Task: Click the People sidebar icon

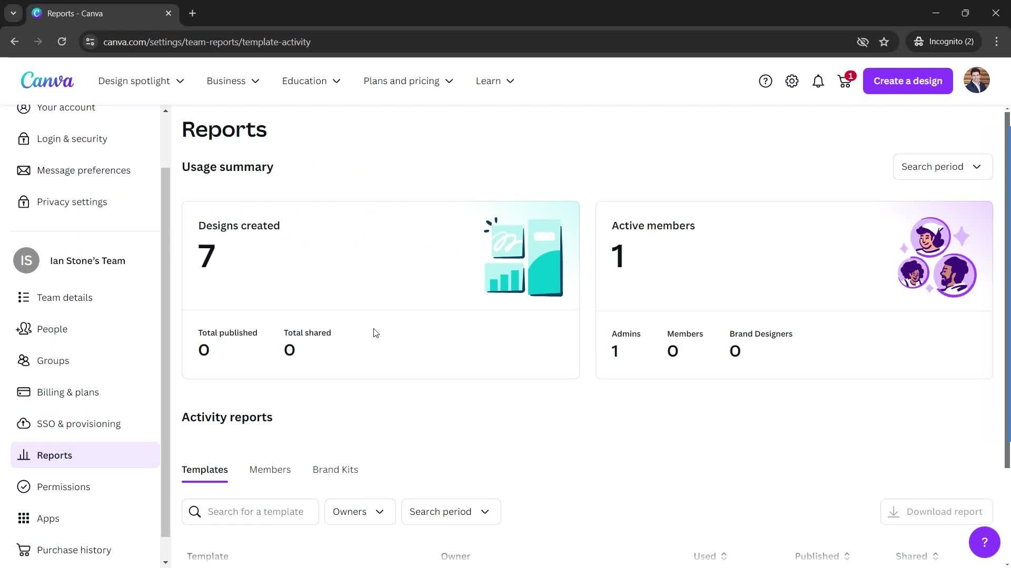Action: coord(23,329)
